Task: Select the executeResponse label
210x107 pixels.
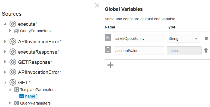Action: pos(38,52)
